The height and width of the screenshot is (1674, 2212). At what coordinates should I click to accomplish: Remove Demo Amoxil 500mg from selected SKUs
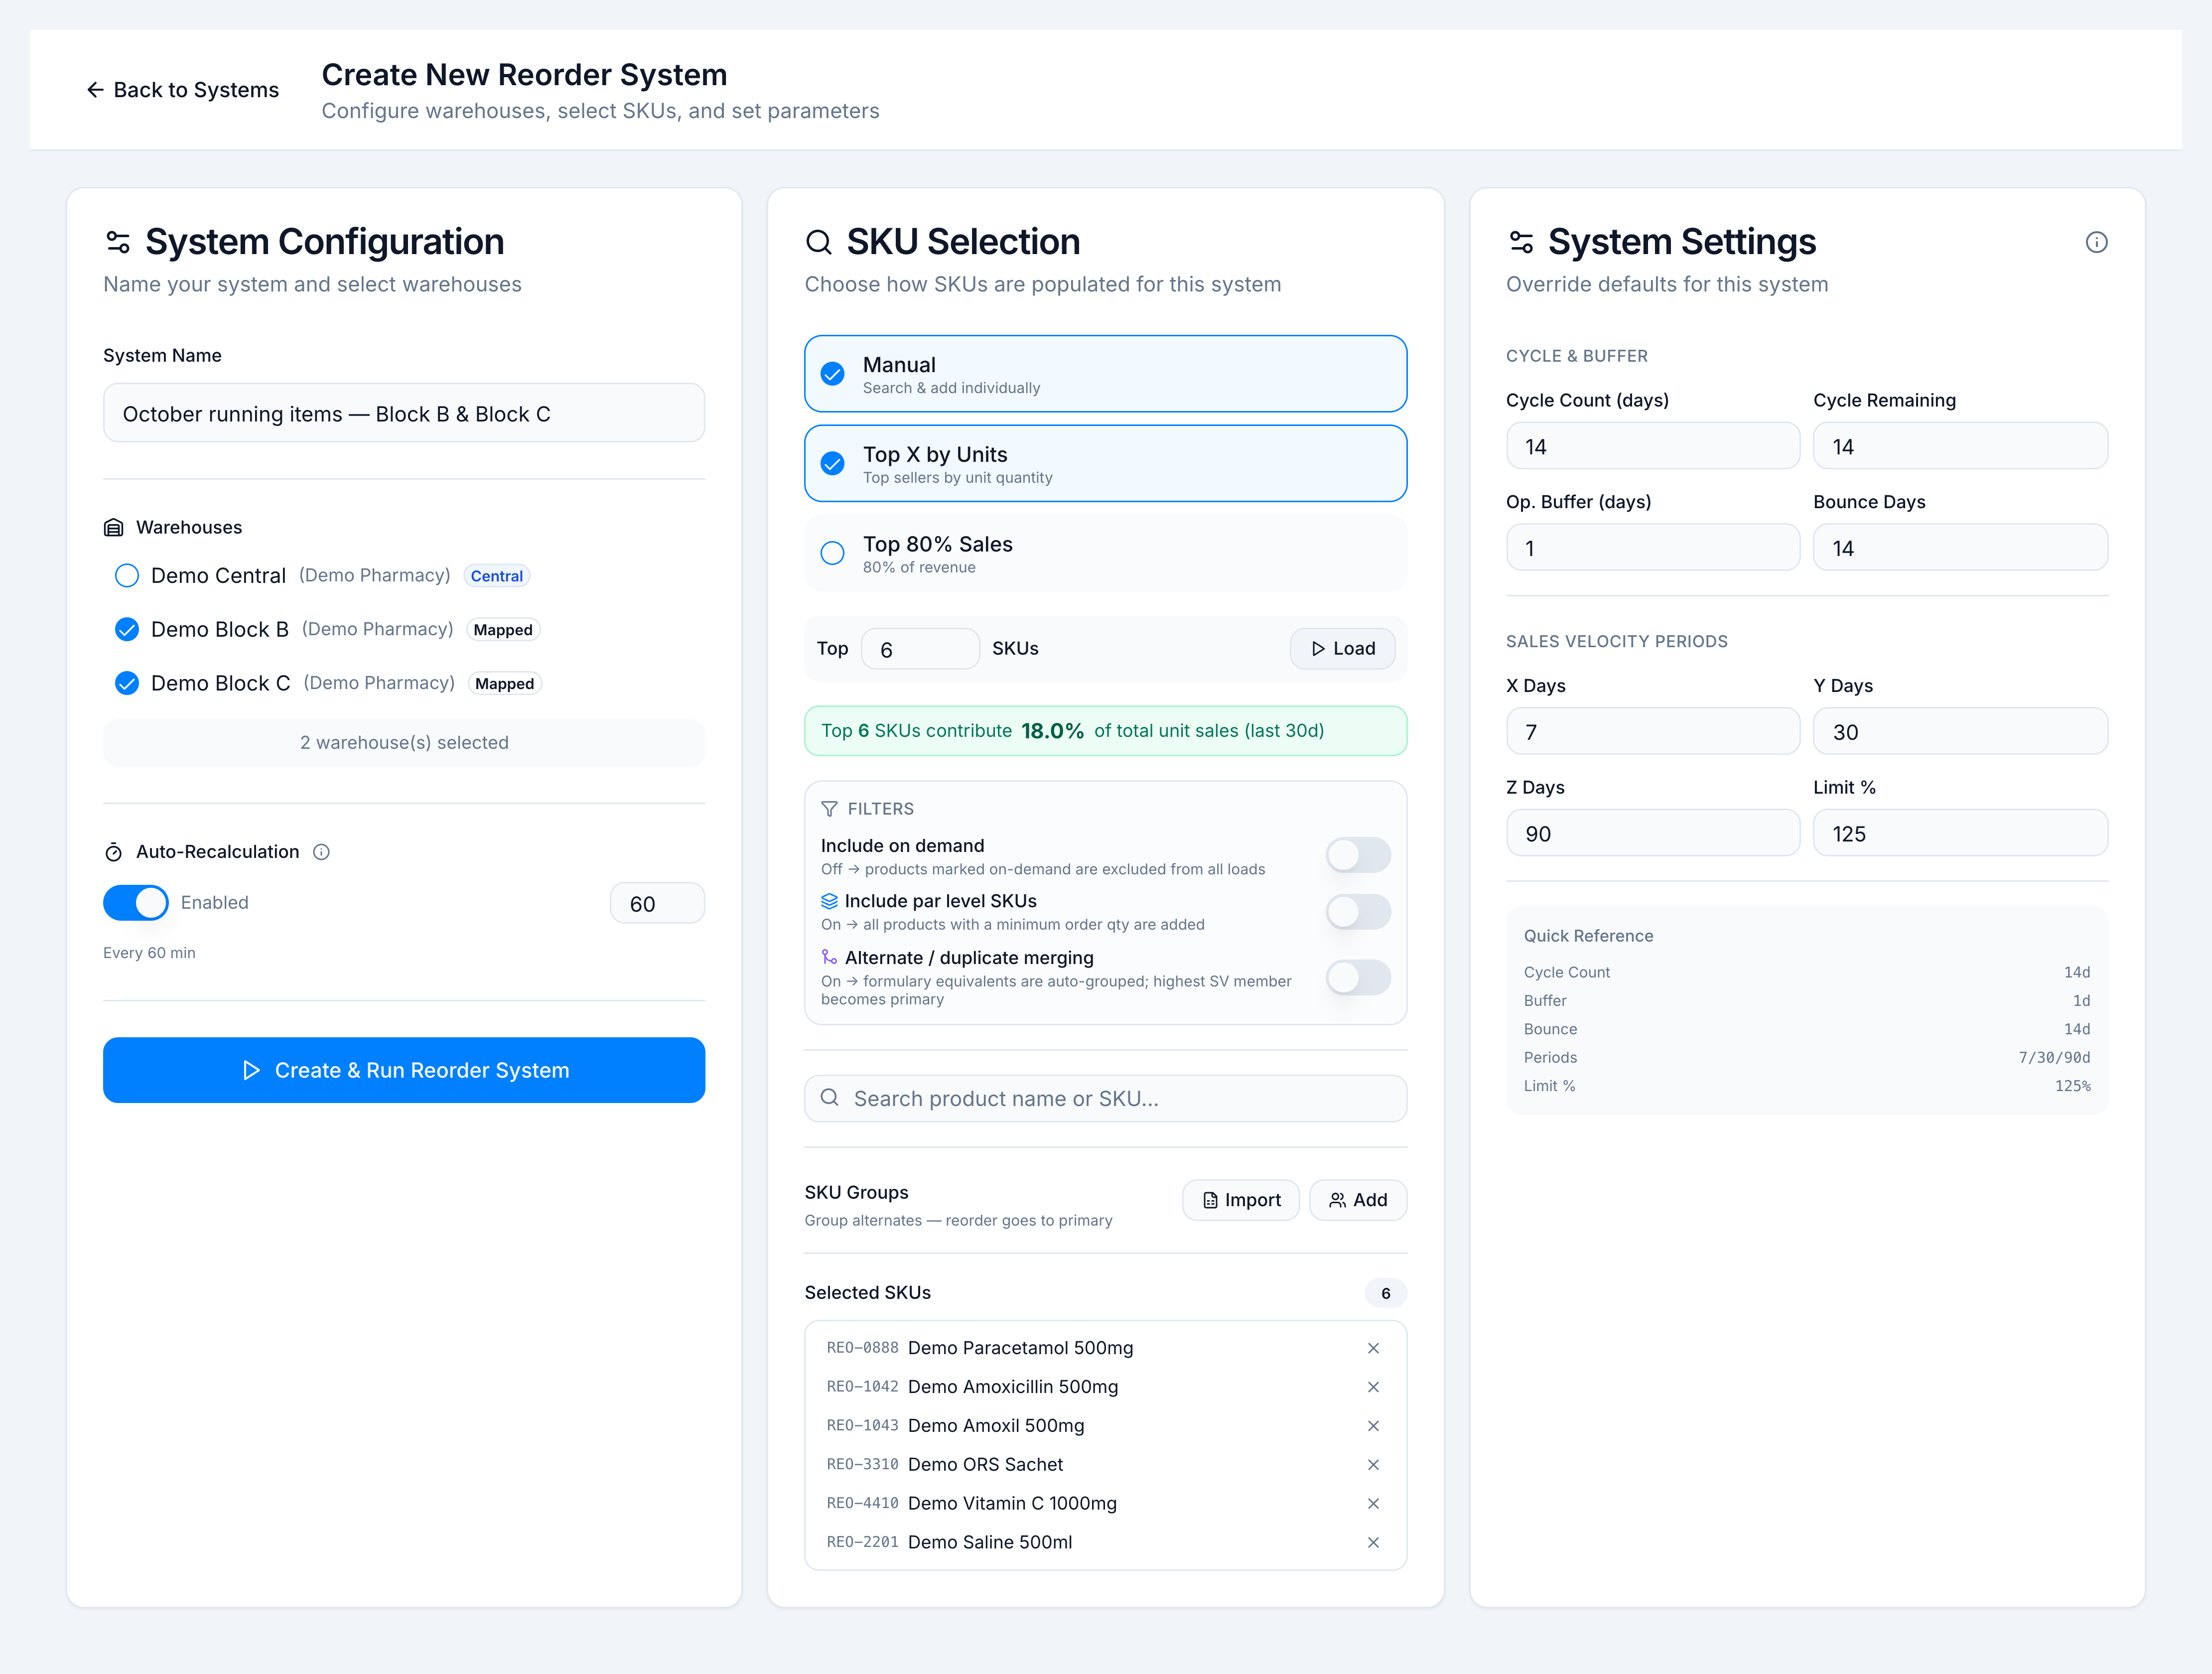tap(1373, 1426)
